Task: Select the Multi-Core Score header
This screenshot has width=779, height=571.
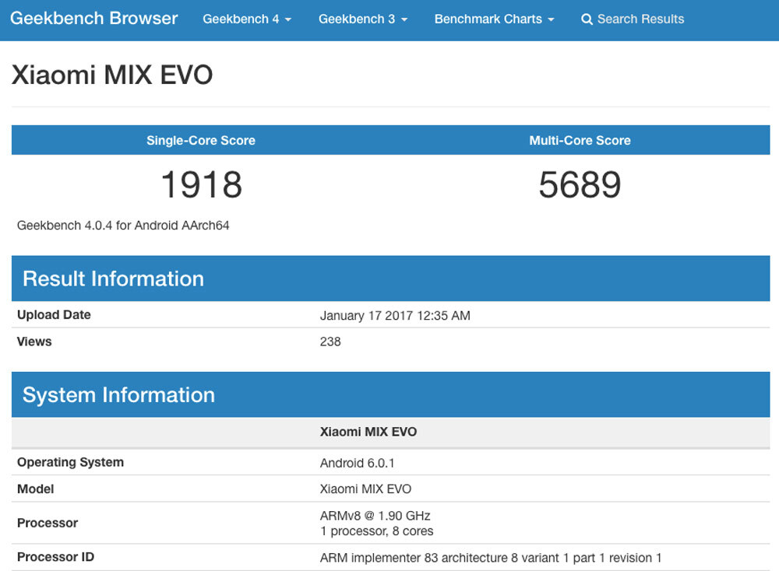Action: (580, 141)
